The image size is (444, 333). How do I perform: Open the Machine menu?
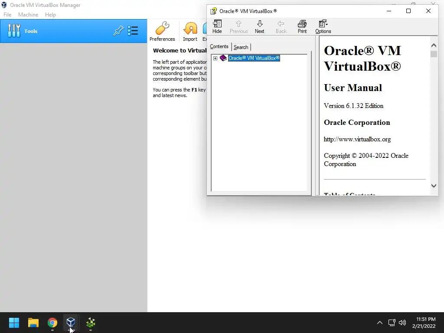(28, 15)
